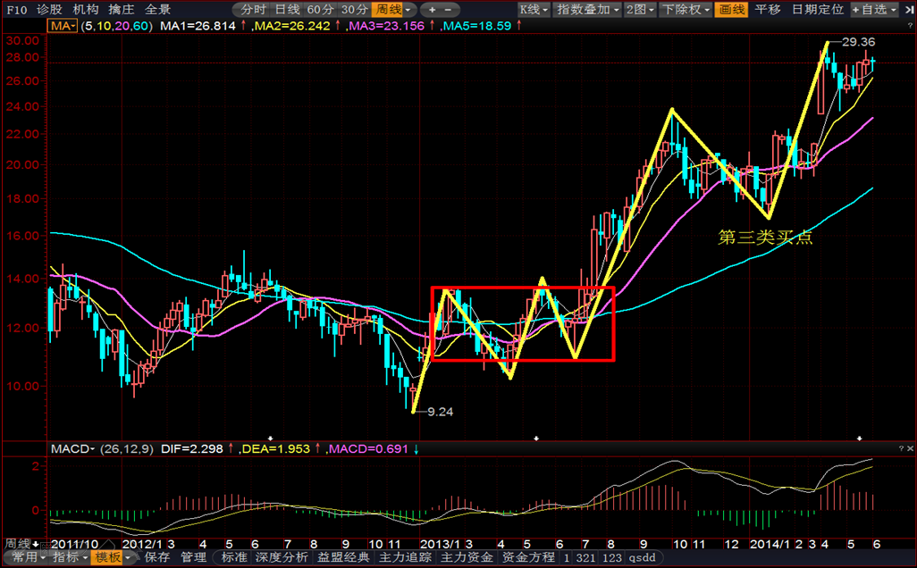Switch to the 日线 daily chart
Viewport: 917px width, 568px height.
[287, 9]
